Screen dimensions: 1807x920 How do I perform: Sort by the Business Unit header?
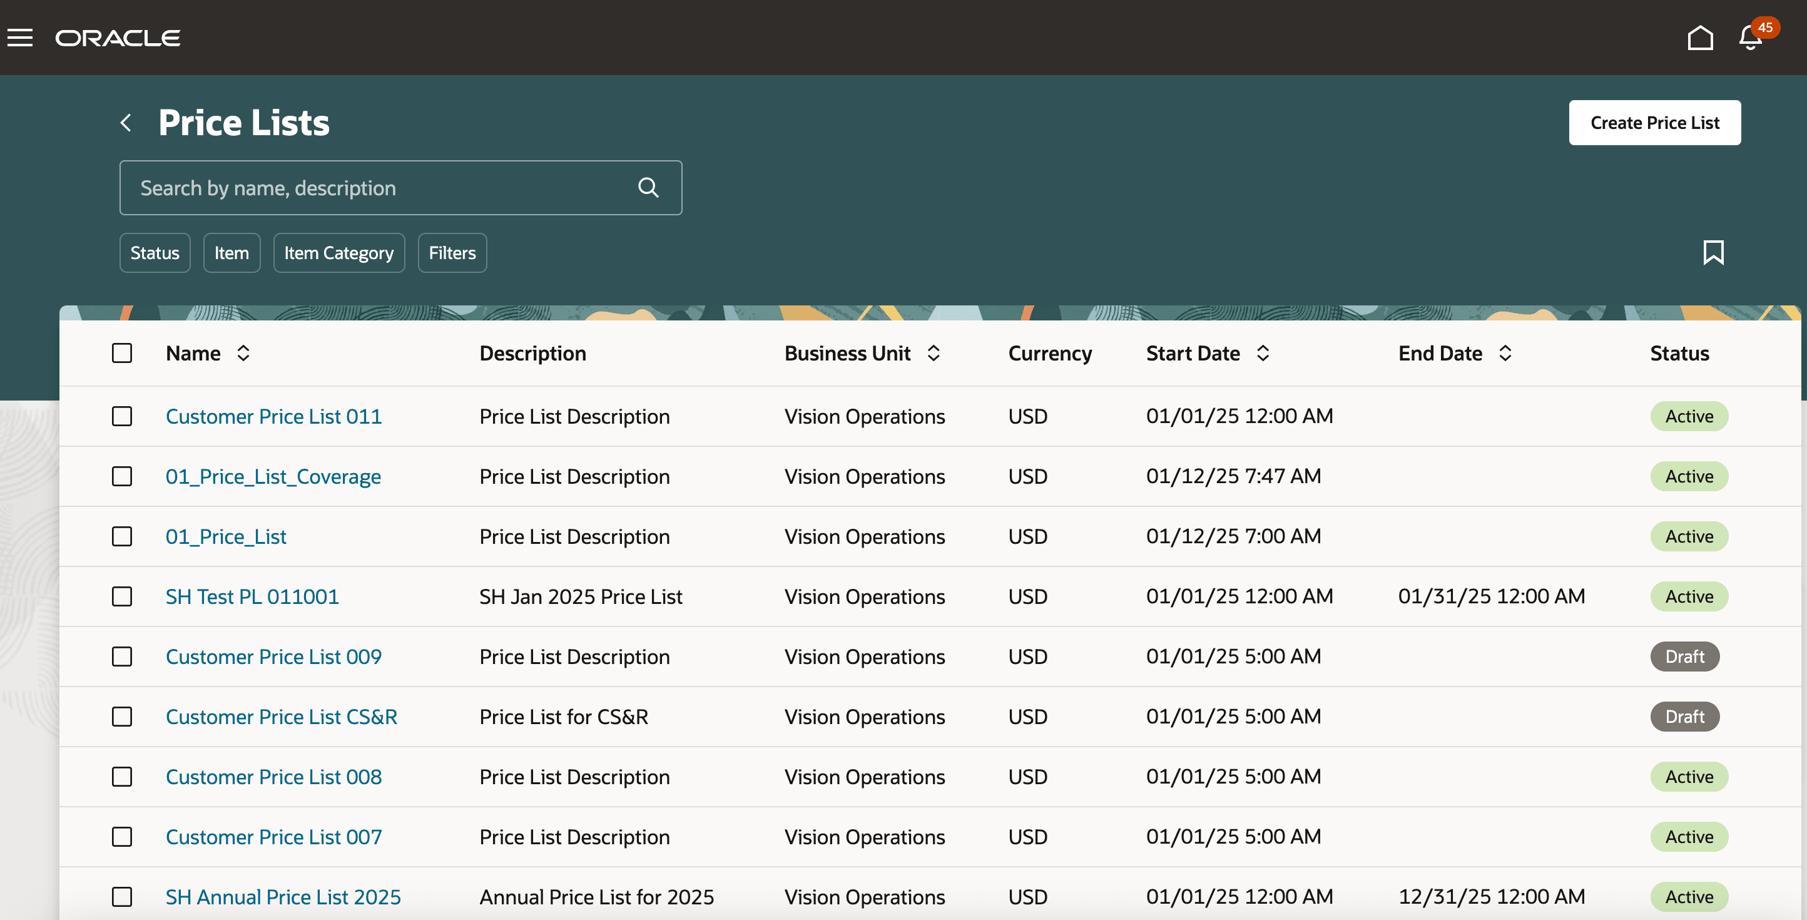click(x=933, y=354)
